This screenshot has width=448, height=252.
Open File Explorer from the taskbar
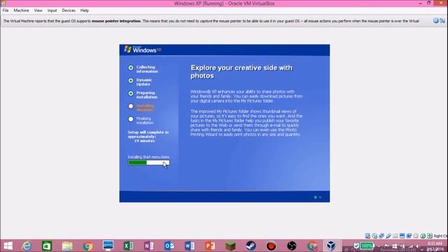coord(67,246)
